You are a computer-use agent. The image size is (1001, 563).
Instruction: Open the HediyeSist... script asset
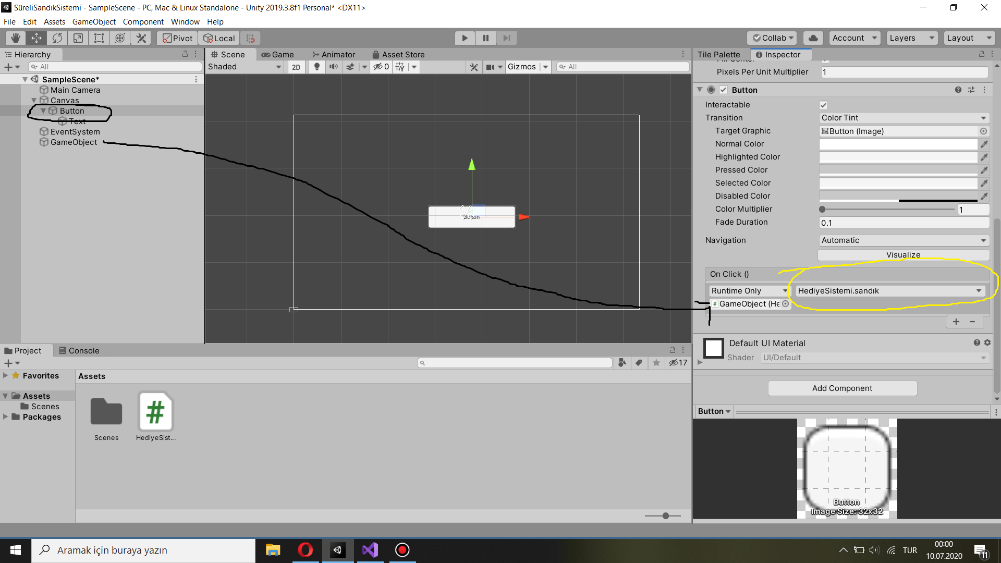click(155, 416)
